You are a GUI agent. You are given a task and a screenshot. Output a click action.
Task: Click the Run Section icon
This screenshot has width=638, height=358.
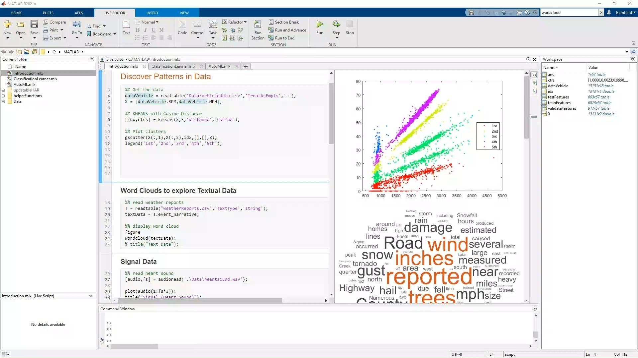[258, 24]
